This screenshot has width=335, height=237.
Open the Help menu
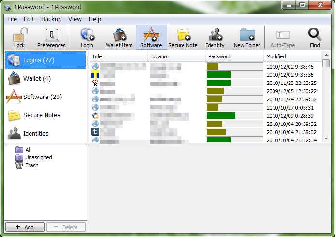pos(95,19)
